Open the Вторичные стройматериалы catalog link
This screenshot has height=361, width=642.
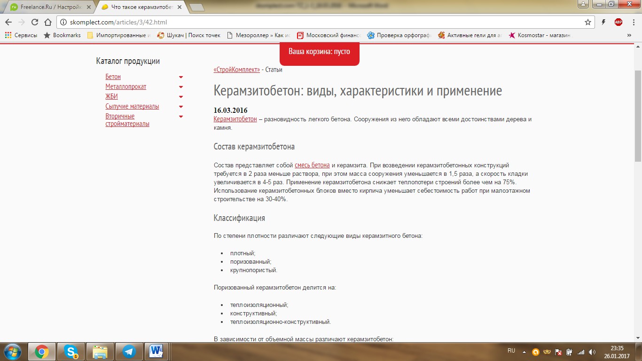coord(127,120)
